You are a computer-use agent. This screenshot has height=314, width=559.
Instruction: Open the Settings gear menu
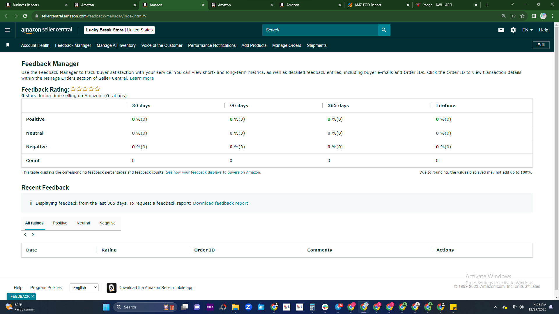(x=513, y=30)
